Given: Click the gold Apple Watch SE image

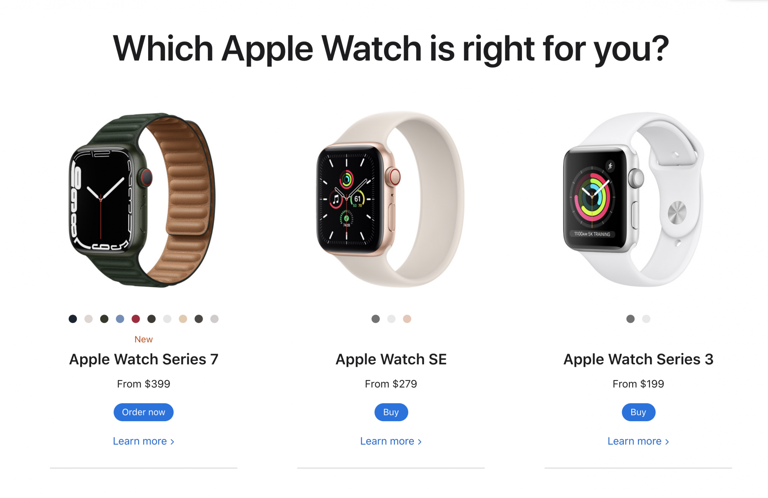Looking at the screenshot, I should 390,199.
